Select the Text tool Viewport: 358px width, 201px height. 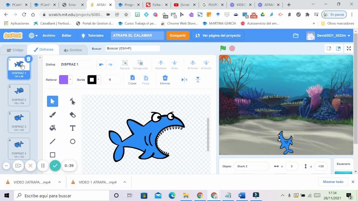[x=72, y=128]
